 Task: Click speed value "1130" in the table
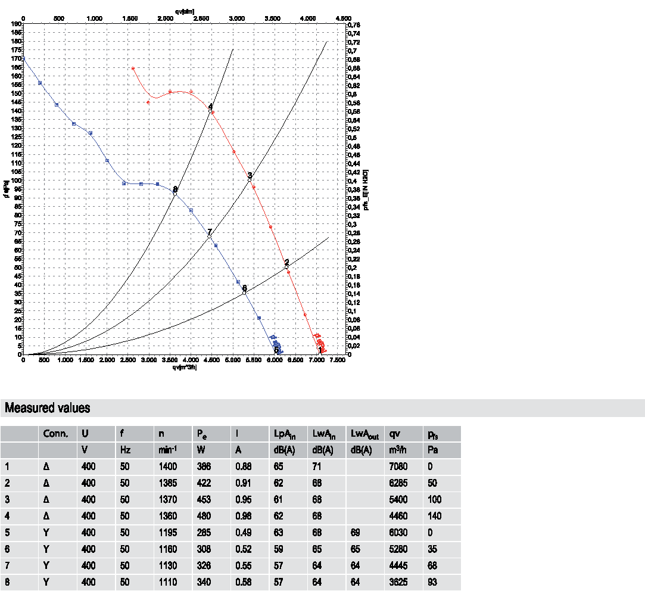pyautogui.click(x=168, y=565)
